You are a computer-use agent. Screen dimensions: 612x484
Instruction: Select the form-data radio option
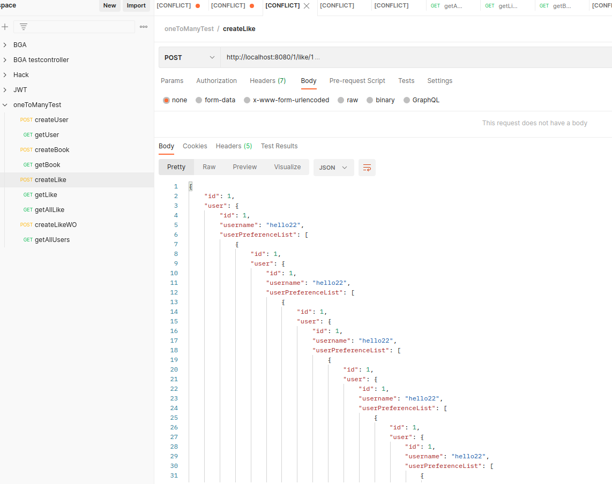click(x=199, y=100)
